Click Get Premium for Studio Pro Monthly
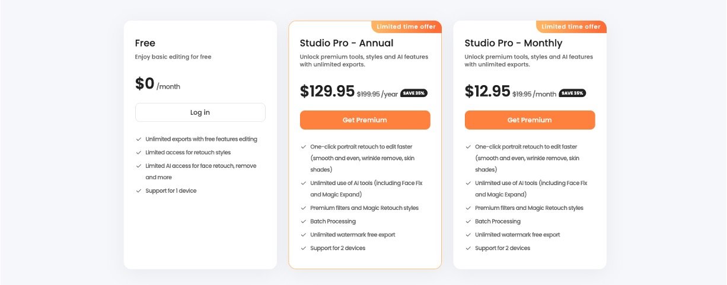This screenshot has height=285, width=727. click(530, 120)
